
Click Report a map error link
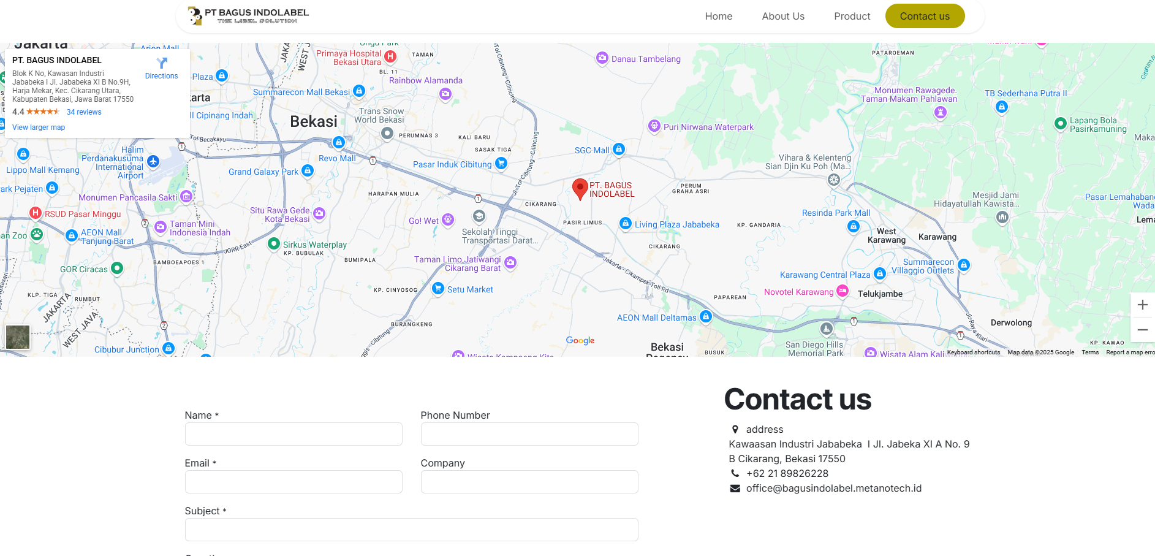(x=1130, y=352)
